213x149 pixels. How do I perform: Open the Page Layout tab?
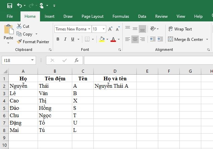(92, 16)
